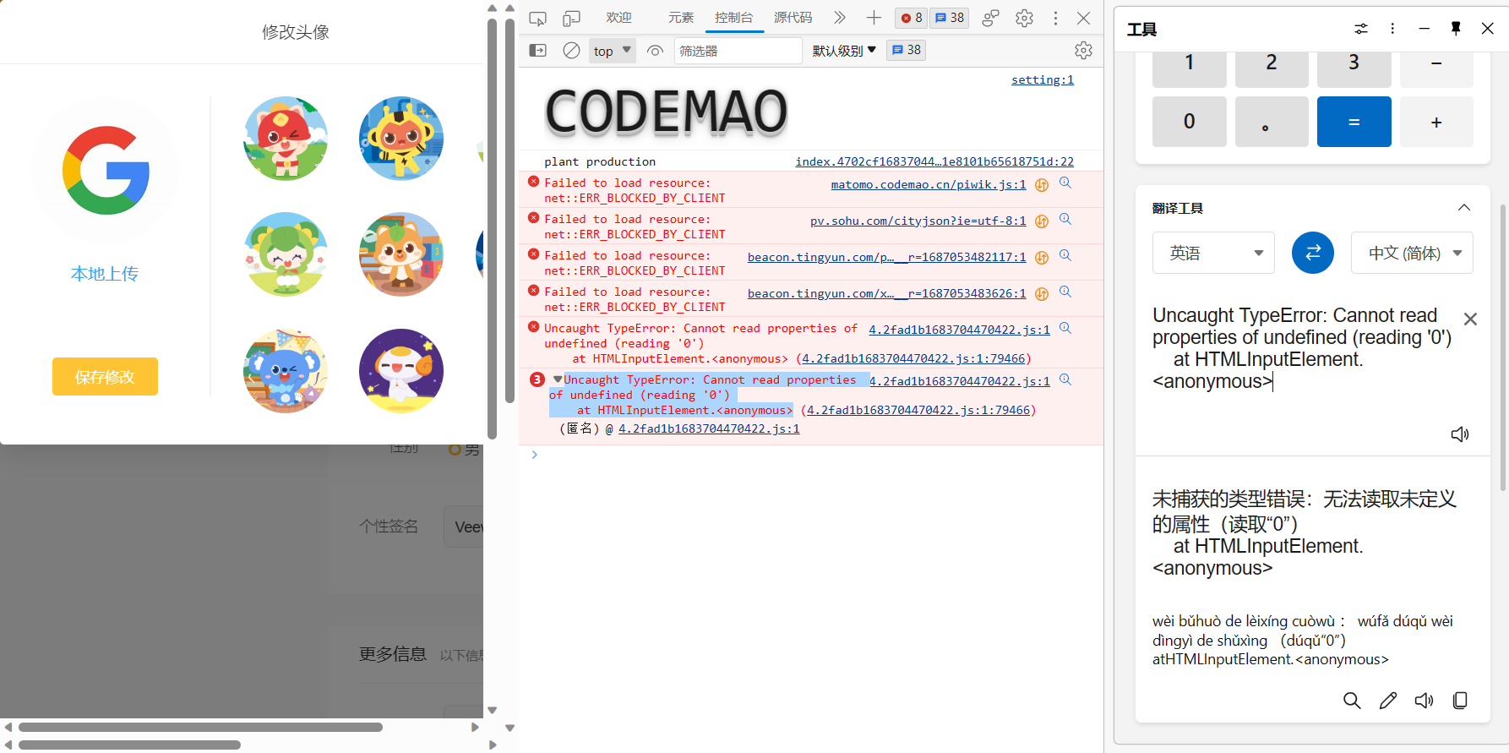Open the beacon.tingyun.com/p… link
1509x753 pixels.
887,257
